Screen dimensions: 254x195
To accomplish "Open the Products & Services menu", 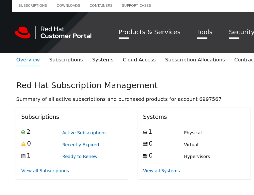I will click(x=149, y=32).
